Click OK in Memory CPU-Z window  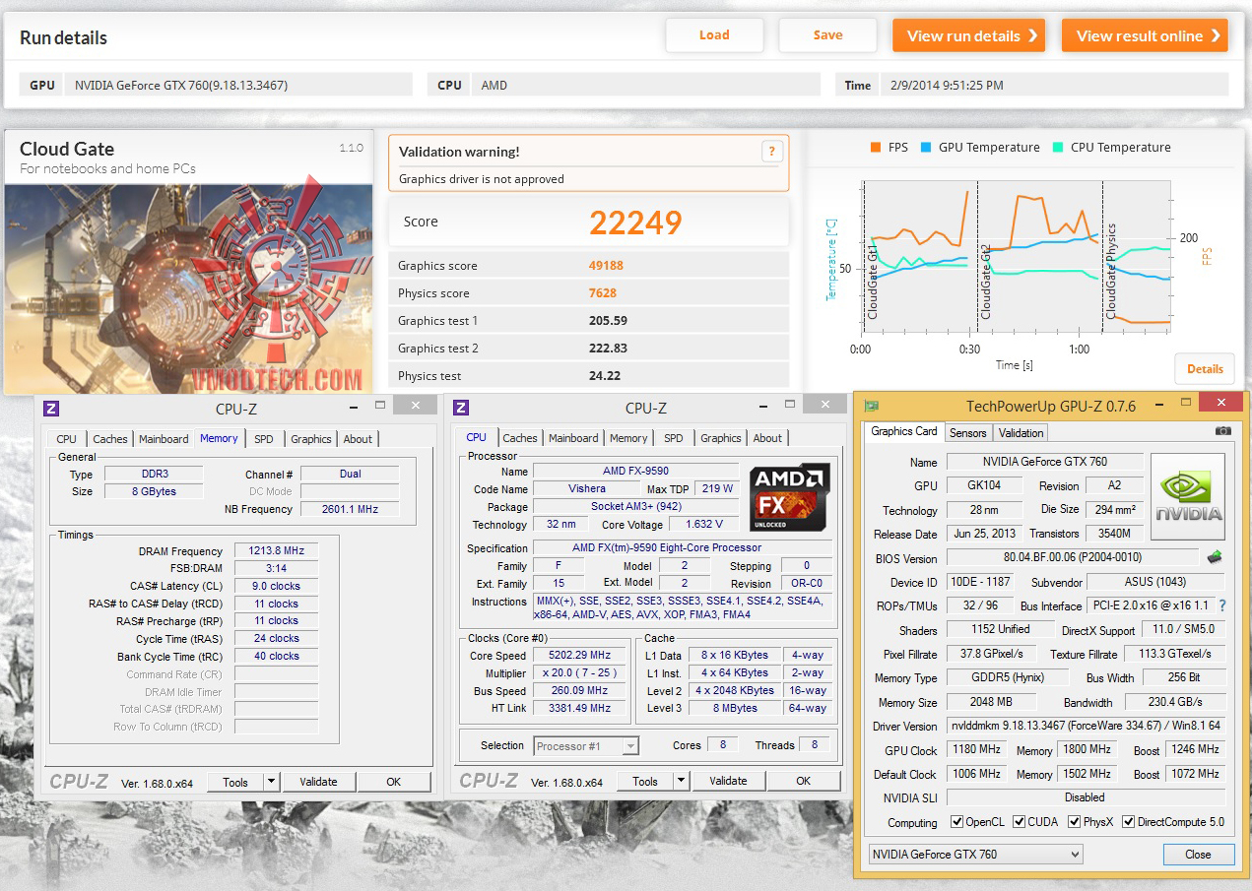tap(394, 782)
